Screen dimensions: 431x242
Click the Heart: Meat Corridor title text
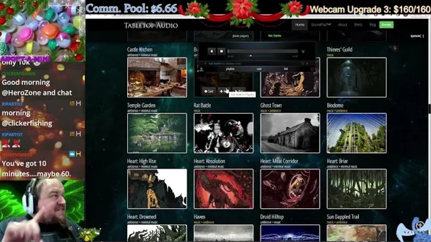click(x=279, y=161)
